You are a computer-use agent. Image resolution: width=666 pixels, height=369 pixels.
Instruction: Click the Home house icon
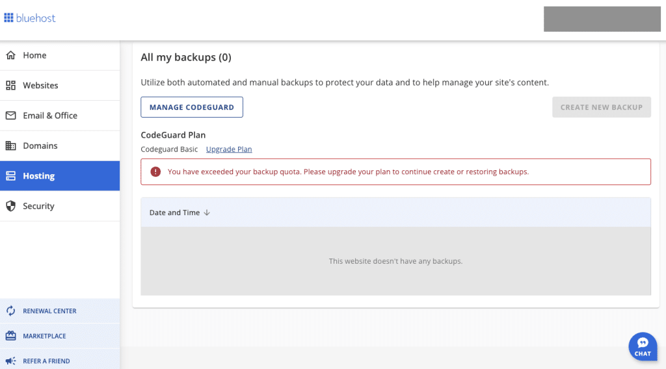click(x=10, y=55)
